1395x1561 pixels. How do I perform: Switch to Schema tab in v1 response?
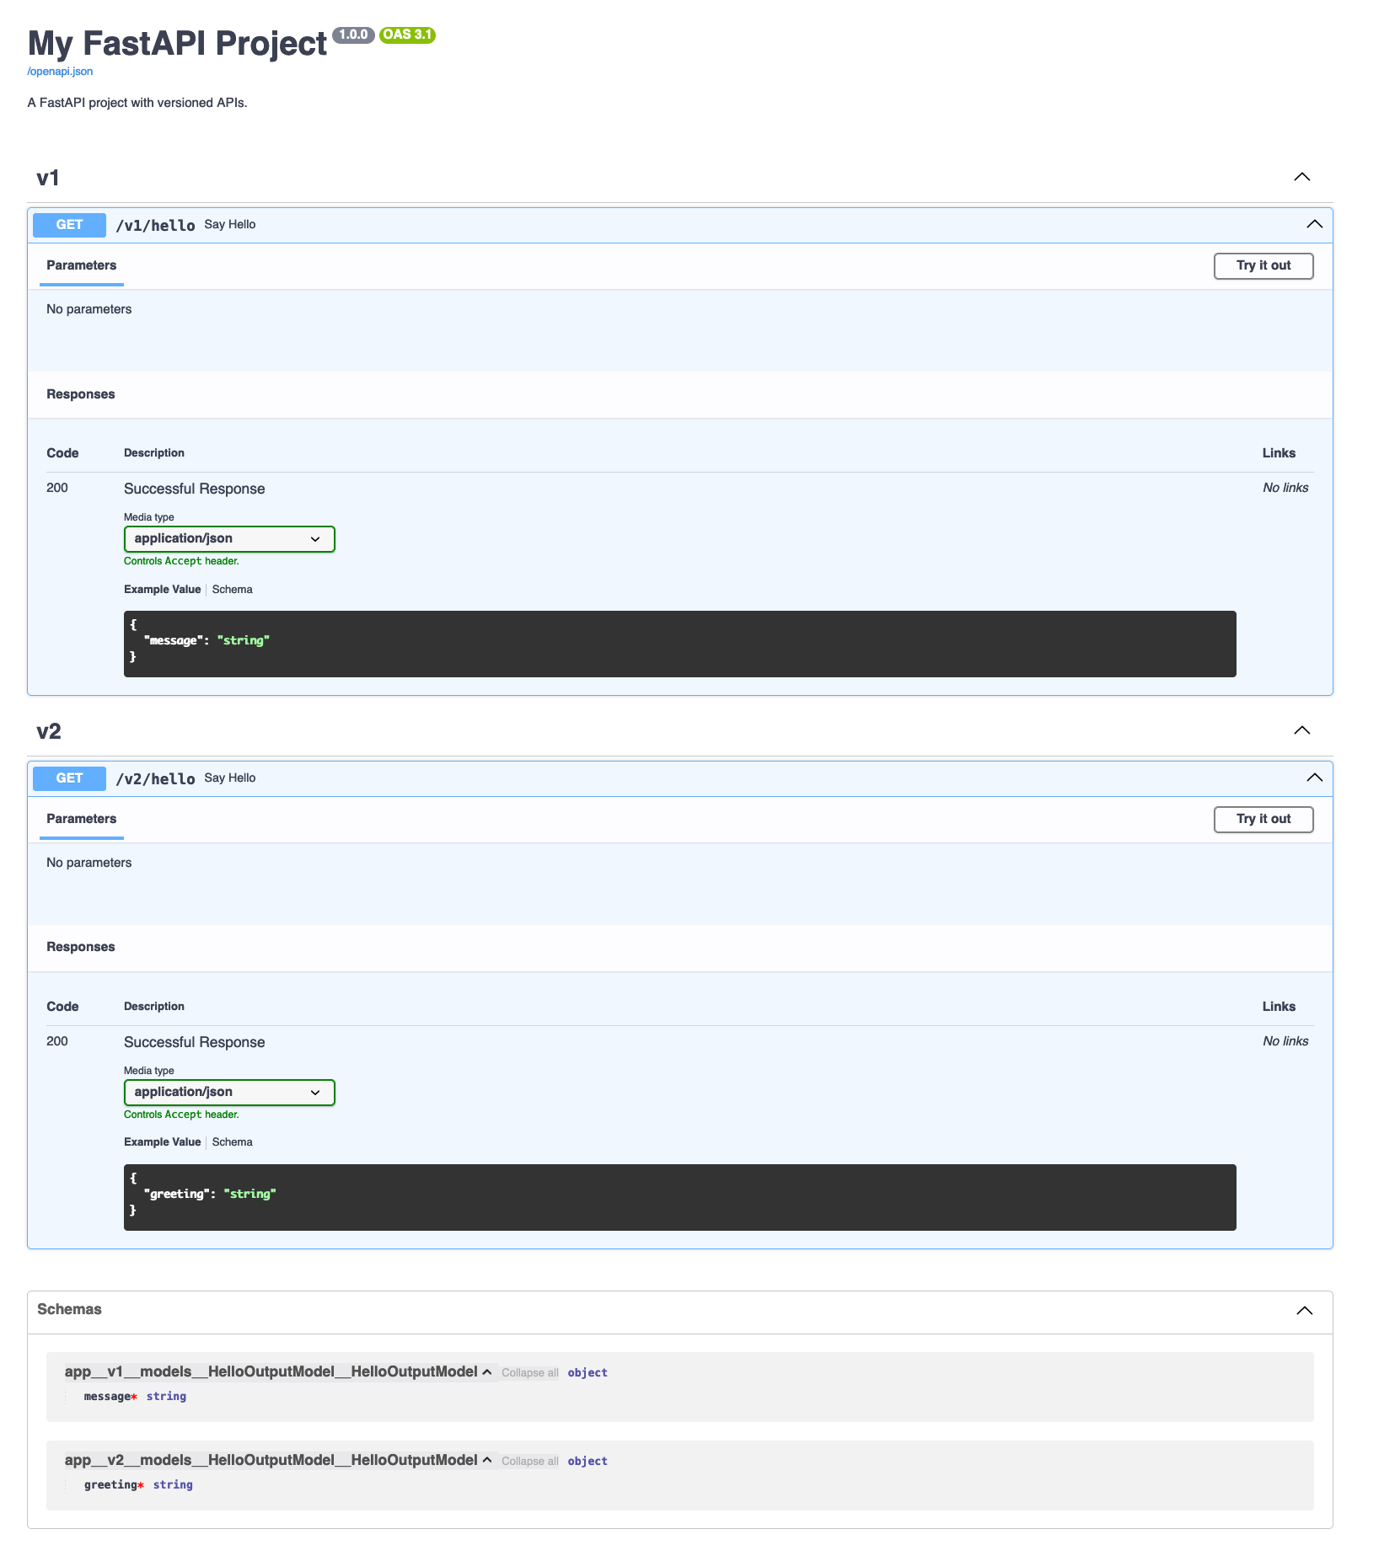coord(232,590)
